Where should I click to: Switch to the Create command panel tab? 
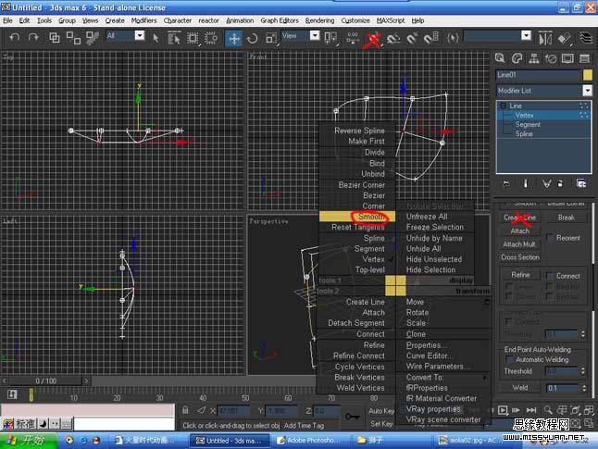500,58
